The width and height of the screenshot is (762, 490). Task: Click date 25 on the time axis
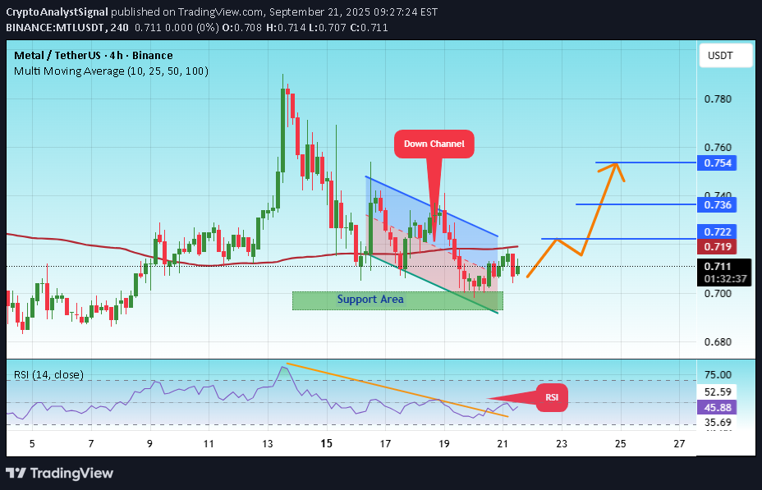[621, 443]
